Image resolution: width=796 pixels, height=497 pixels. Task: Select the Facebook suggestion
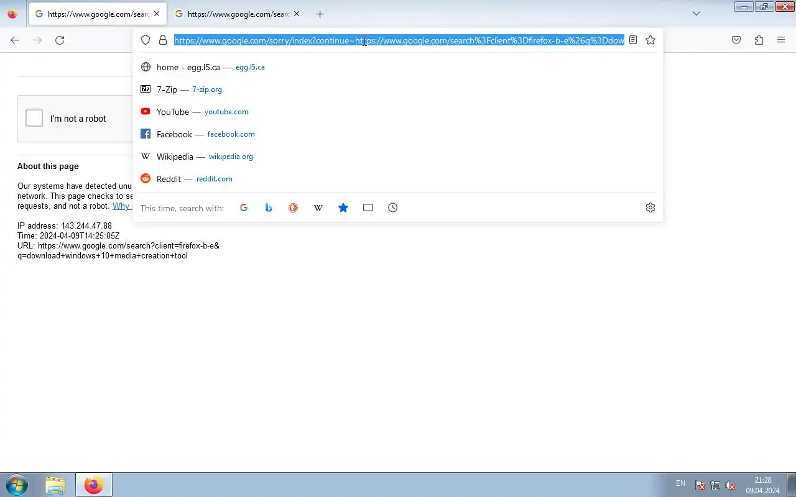pyautogui.click(x=398, y=134)
